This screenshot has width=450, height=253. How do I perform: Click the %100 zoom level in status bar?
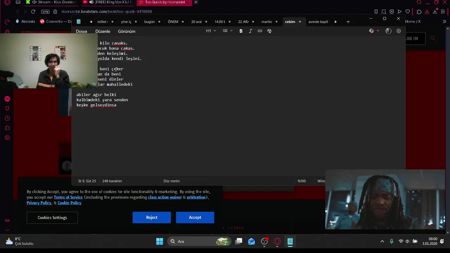point(302,181)
